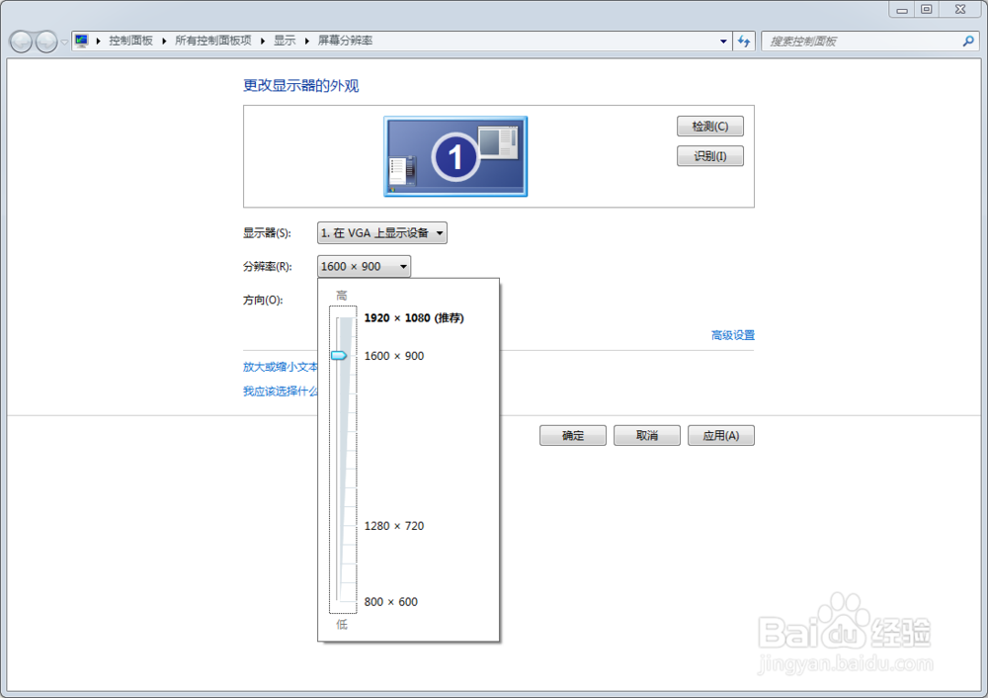Open the 放大或缩小文本 link

(281, 367)
